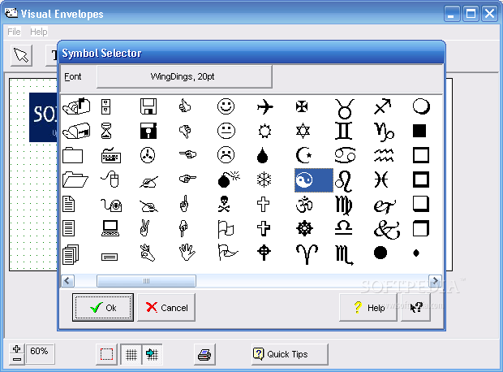Choose the Star of David symbol
Screen dimensions: 503x372
(303, 131)
